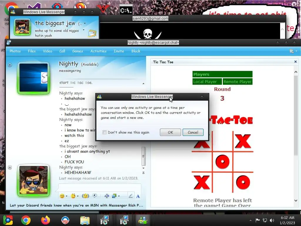Confirm dialog with OK button
This screenshot has width=301, height=226.
170,132
